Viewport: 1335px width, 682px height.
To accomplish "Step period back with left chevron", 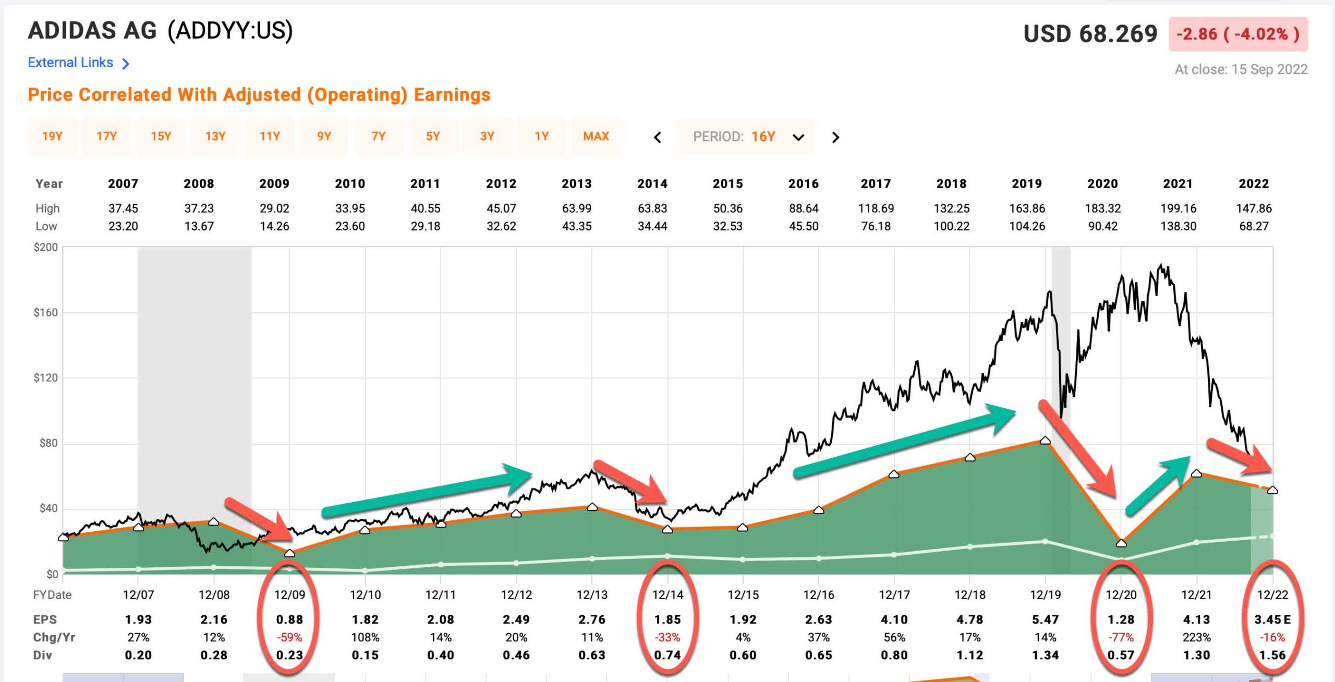I will (658, 137).
